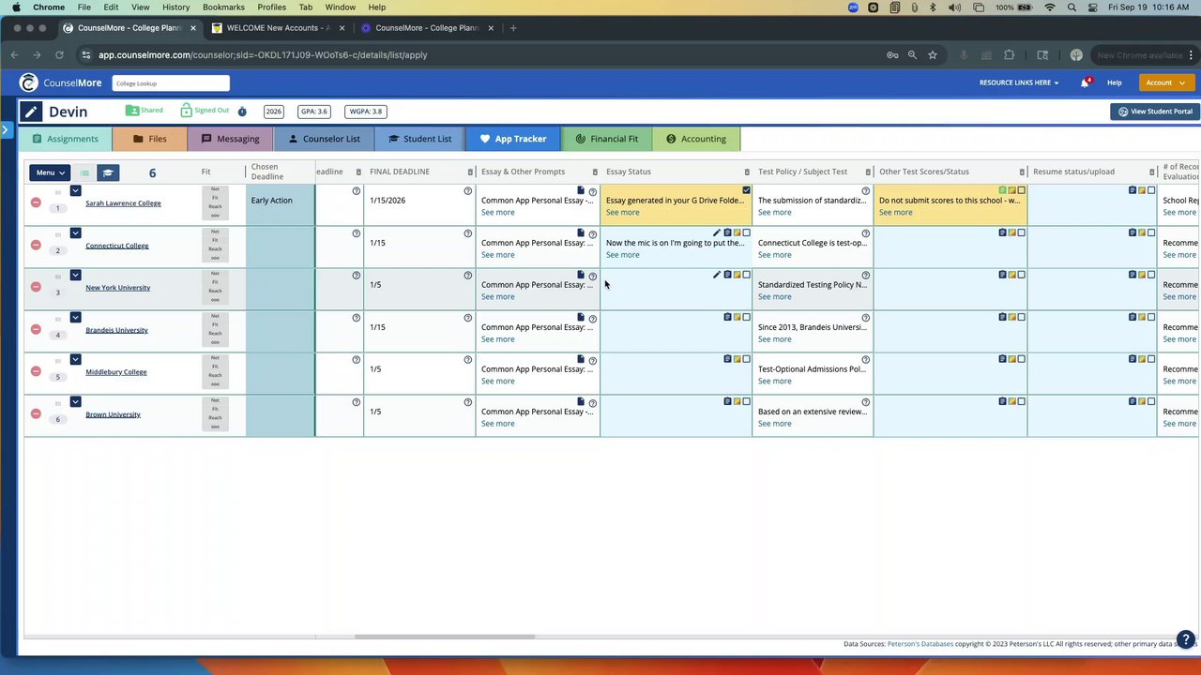Image resolution: width=1201 pixels, height=675 pixels.
Task: Click document icon in Sarah Lawrence essay prompts cell
Action: point(581,190)
